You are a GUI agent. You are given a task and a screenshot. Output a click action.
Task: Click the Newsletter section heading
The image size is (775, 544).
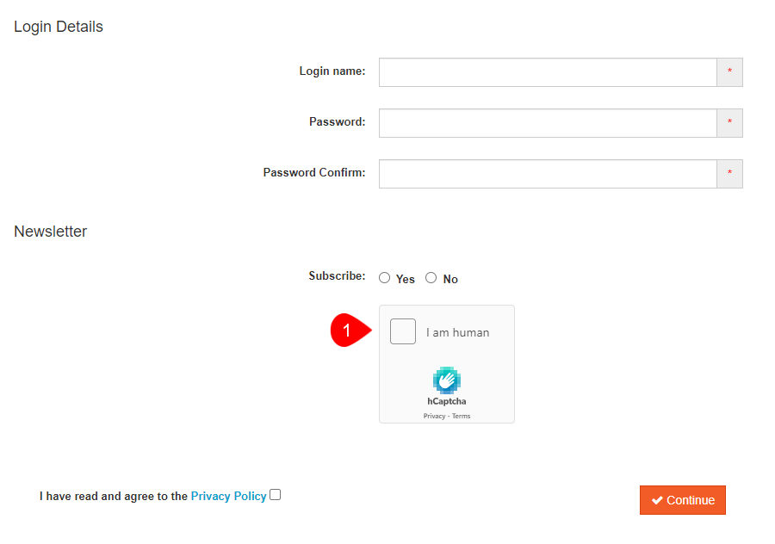[51, 232]
